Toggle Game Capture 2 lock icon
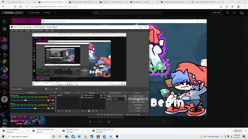The height and width of the screenshot is (139, 248). pos(104,98)
